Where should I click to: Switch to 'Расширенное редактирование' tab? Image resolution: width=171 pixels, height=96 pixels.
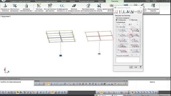(46, 1)
